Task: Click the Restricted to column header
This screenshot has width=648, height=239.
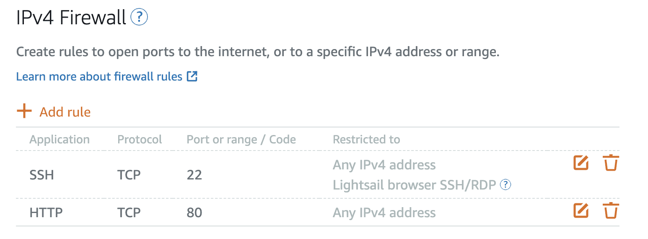Action: click(x=366, y=140)
